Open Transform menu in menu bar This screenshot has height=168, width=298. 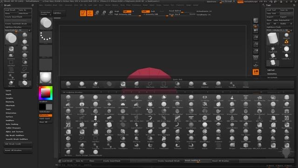180,5
